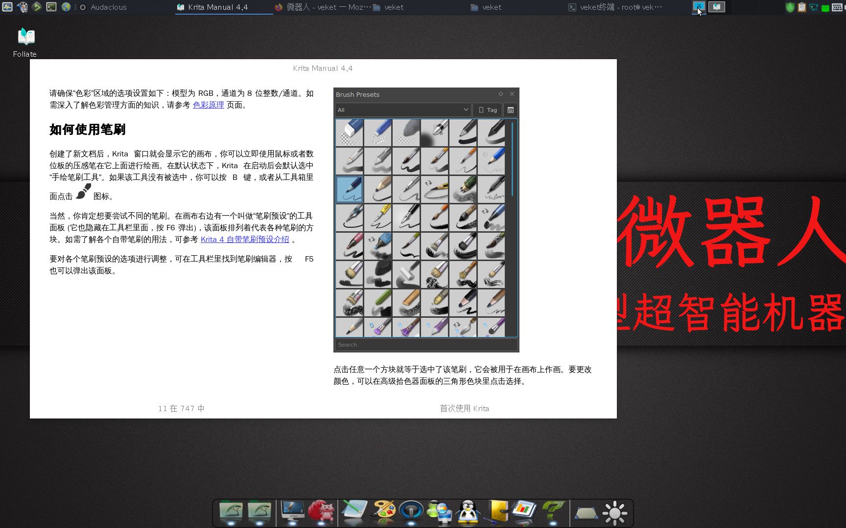Open the All tag filter dropdown in Brush Presets
The width and height of the screenshot is (846, 528).
[403, 110]
